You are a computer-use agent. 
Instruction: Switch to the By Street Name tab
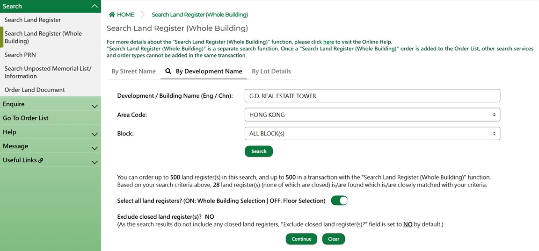click(133, 72)
